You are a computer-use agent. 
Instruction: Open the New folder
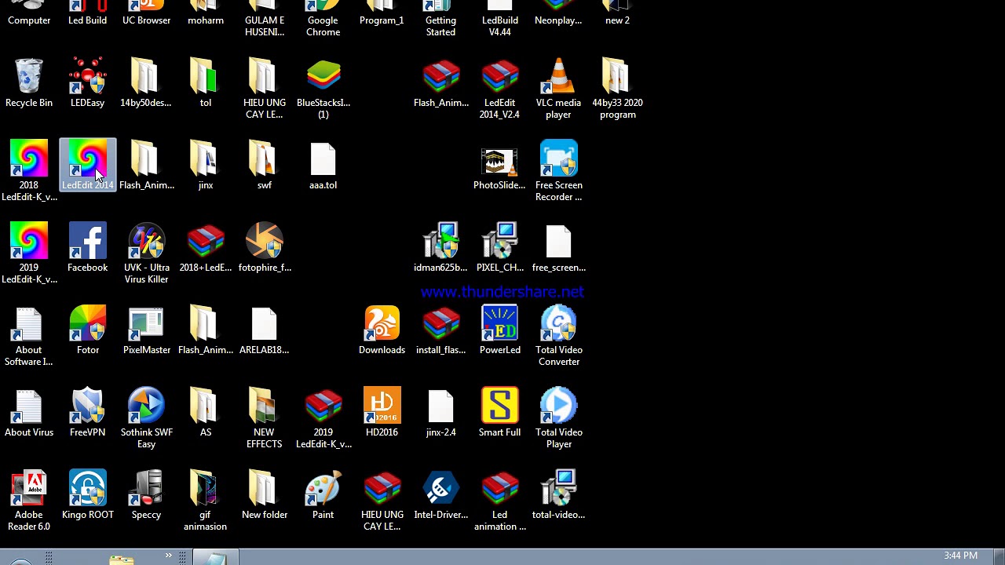(265, 495)
